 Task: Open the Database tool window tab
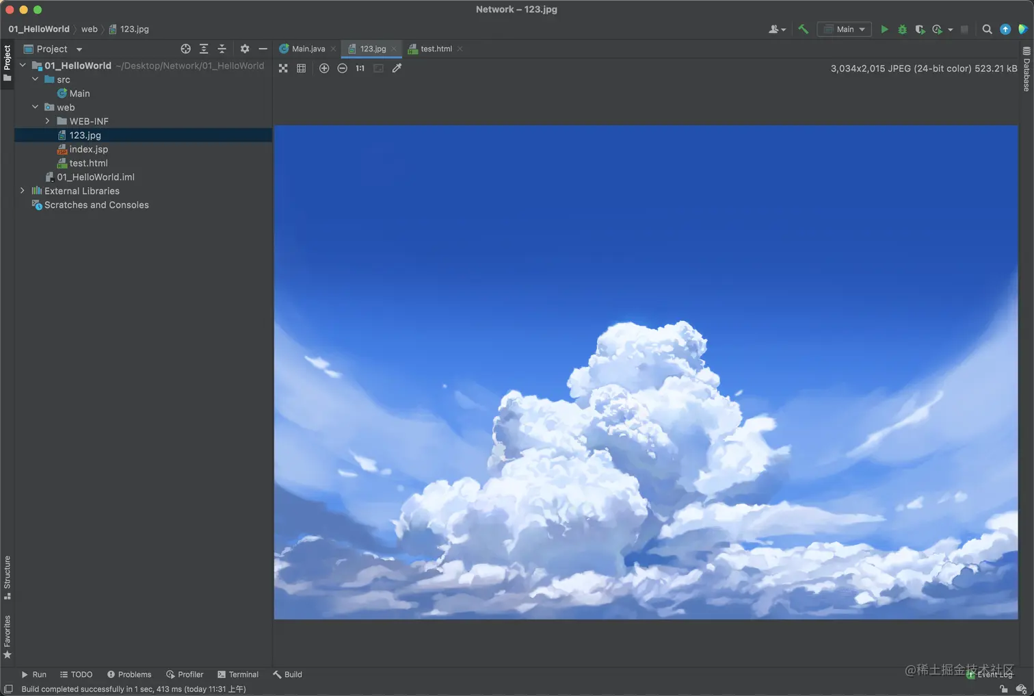(x=1026, y=69)
